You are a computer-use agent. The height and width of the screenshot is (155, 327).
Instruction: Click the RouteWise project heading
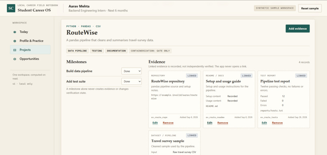coord(82,32)
